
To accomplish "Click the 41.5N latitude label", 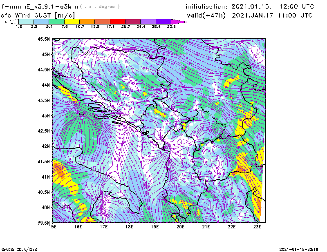I will point(44,161).
